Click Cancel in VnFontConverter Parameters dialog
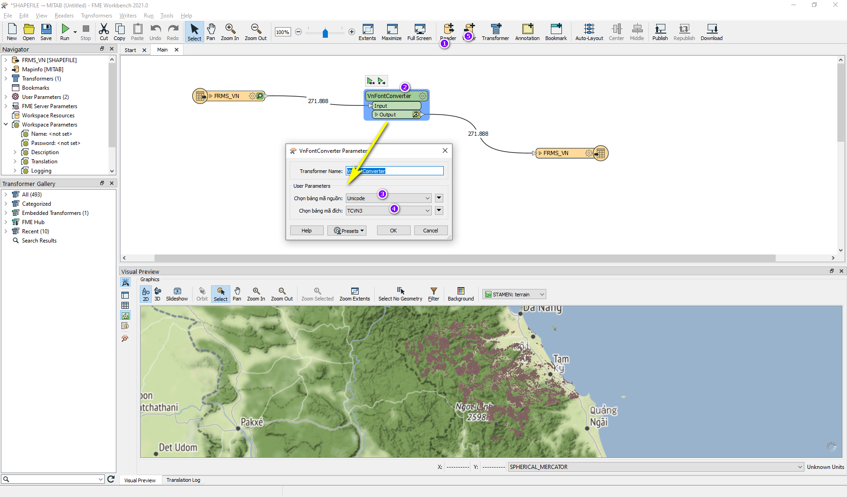Image resolution: width=847 pixels, height=497 pixels. (x=430, y=231)
